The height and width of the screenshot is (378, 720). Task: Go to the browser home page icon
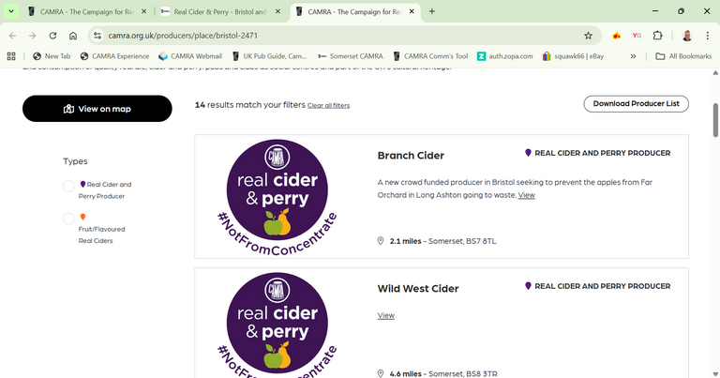73,36
